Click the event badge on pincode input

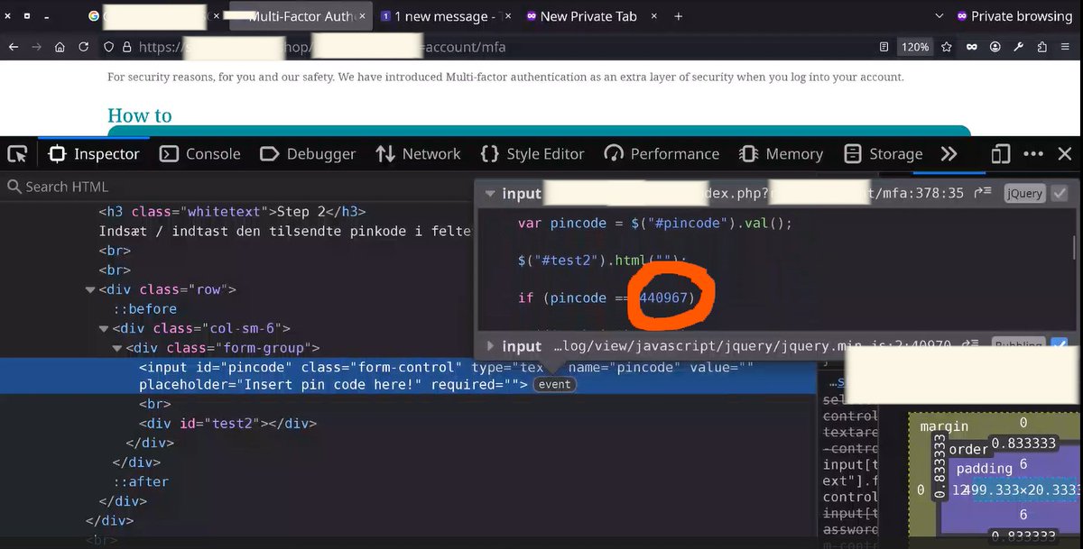[555, 385]
